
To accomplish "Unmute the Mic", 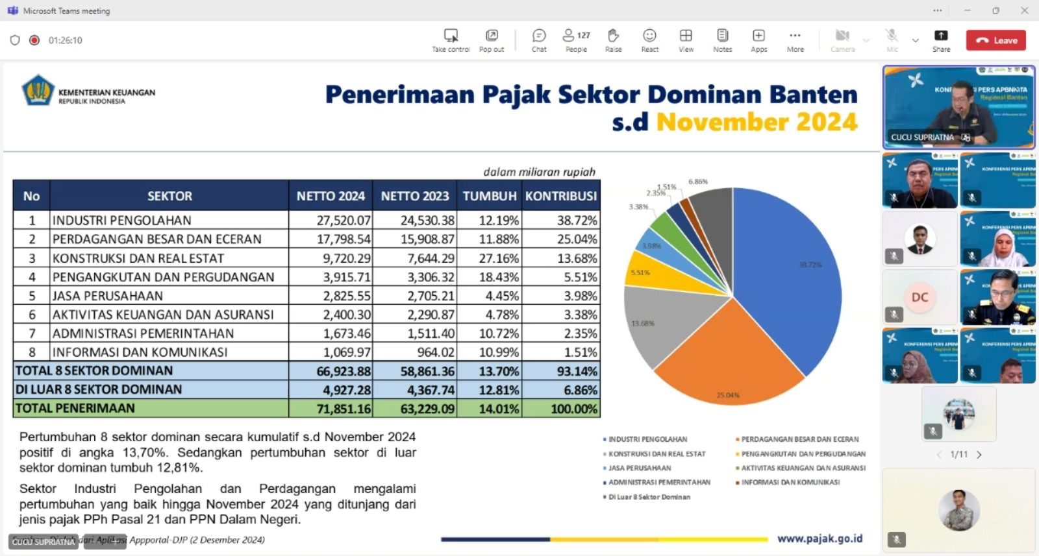I will click(892, 40).
